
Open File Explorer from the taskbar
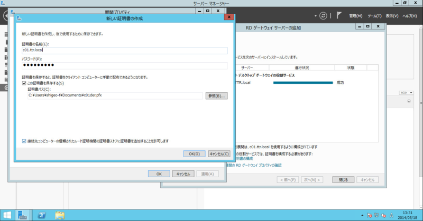pos(60,215)
